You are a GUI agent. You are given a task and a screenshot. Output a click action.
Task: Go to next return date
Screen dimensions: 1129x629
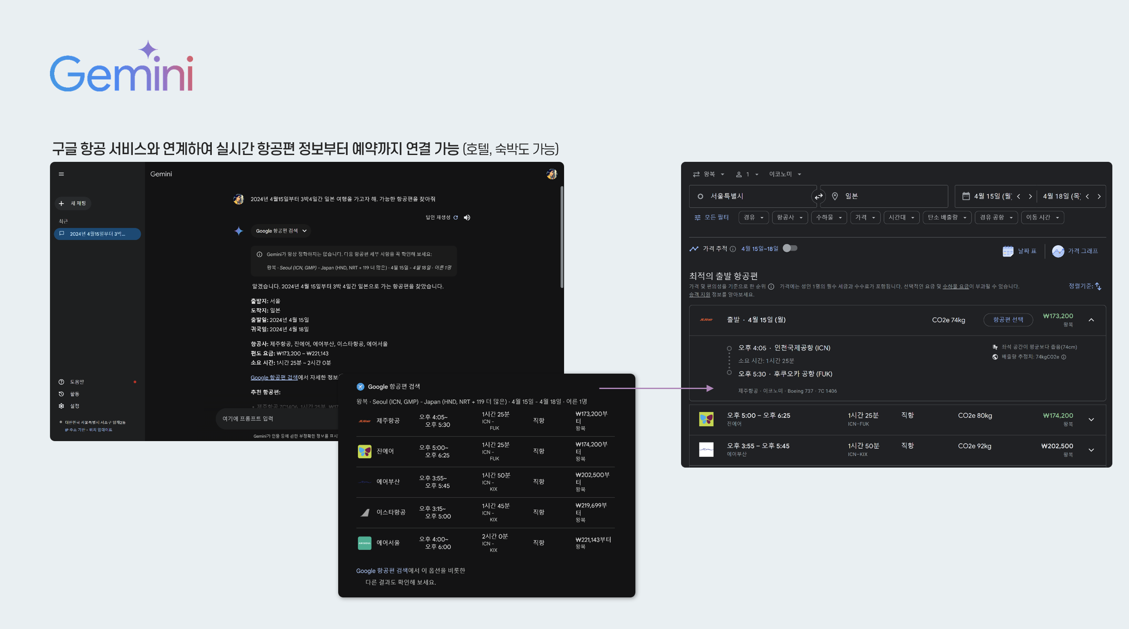[x=1099, y=196]
